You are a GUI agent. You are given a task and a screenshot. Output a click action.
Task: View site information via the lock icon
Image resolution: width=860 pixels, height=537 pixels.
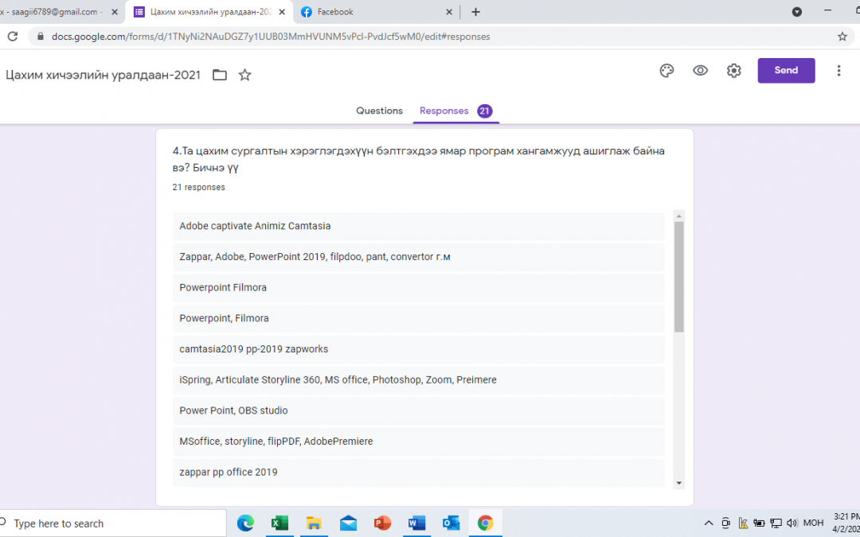(x=40, y=37)
